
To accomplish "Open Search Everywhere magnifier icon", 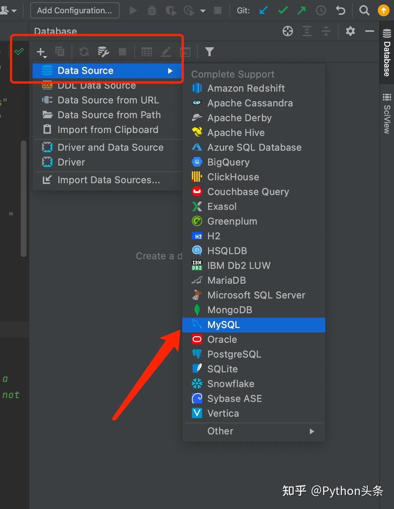I will (364, 10).
